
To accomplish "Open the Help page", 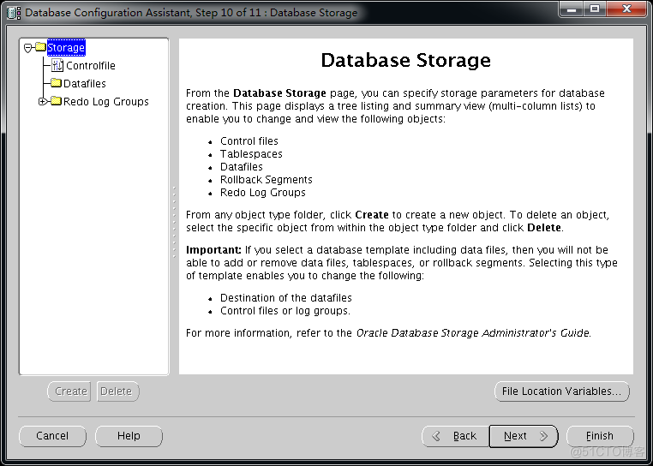I will coord(129,436).
